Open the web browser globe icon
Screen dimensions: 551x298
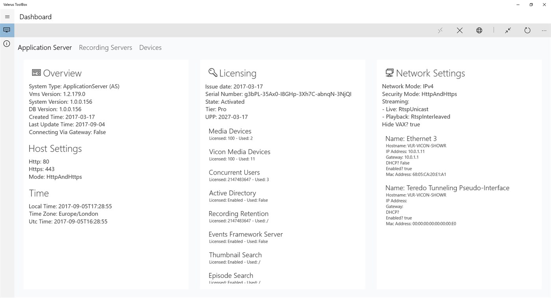(479, 30)
